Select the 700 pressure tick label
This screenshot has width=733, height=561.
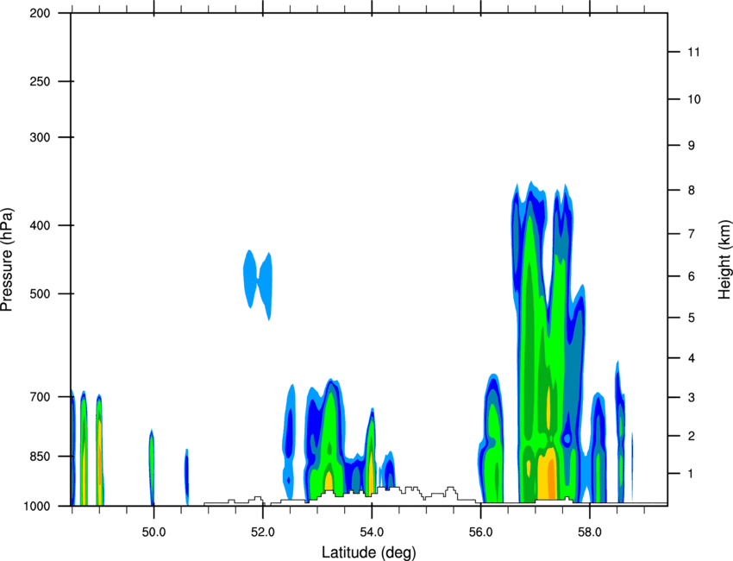40,397
